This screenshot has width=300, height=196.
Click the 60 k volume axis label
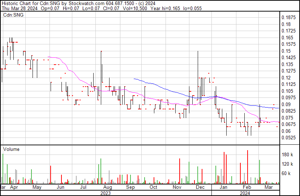pos(286,174)
